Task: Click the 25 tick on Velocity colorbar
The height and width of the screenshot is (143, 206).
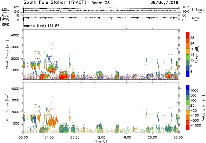Action: point(192,106)
